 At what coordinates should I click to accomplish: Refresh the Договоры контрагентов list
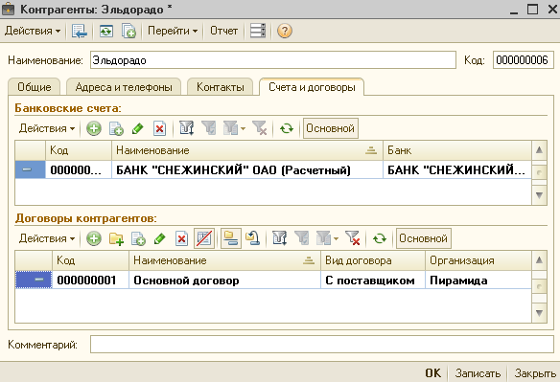[x=380, y=238]
